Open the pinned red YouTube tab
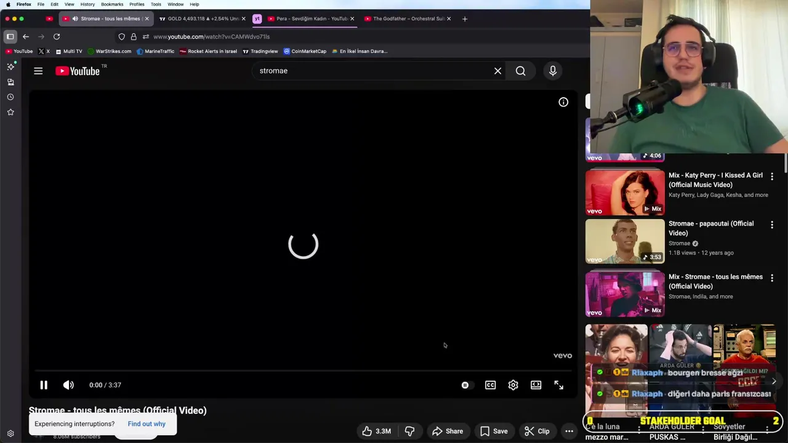Screen dimensions: 788x443 [49, 19]
